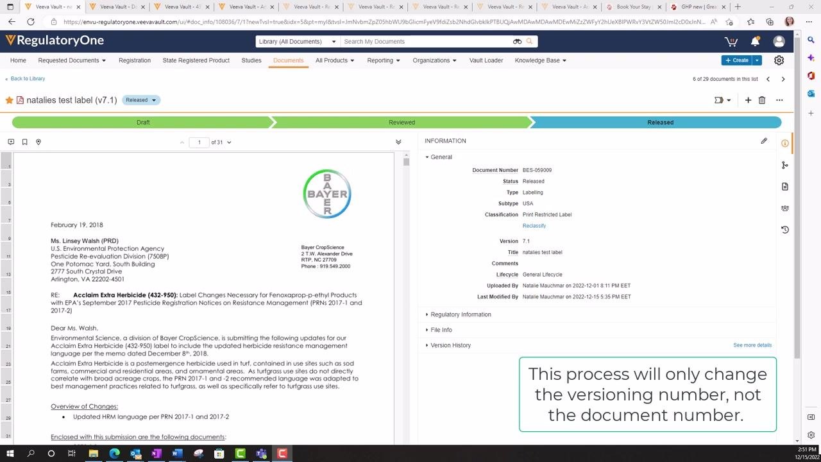This screenshot has width=821, height=462.
Task: Click the Search My Documents field
Action: (x=427, y=42)
